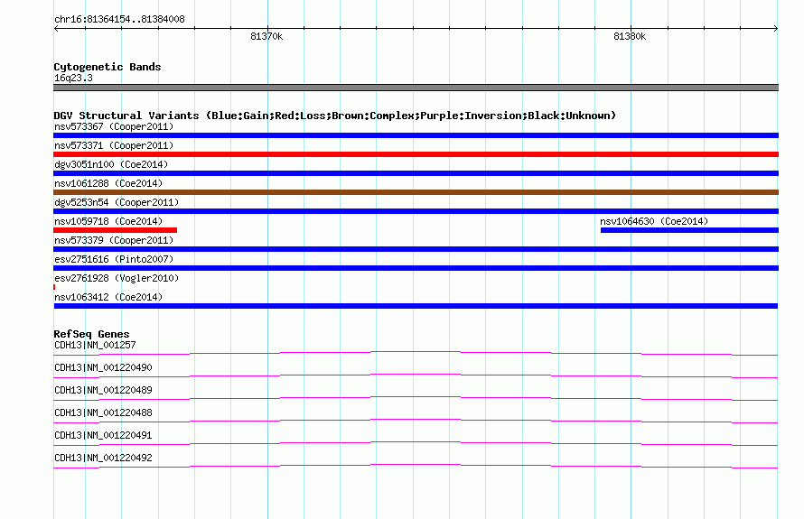The image size is (804, 519).
Task: Select the nsv1064630 (Coe2014) label
Action: click(654, 221)
